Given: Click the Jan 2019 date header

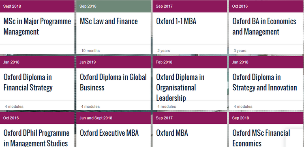Looking at the screenshot, I should [x=113, y=62].
